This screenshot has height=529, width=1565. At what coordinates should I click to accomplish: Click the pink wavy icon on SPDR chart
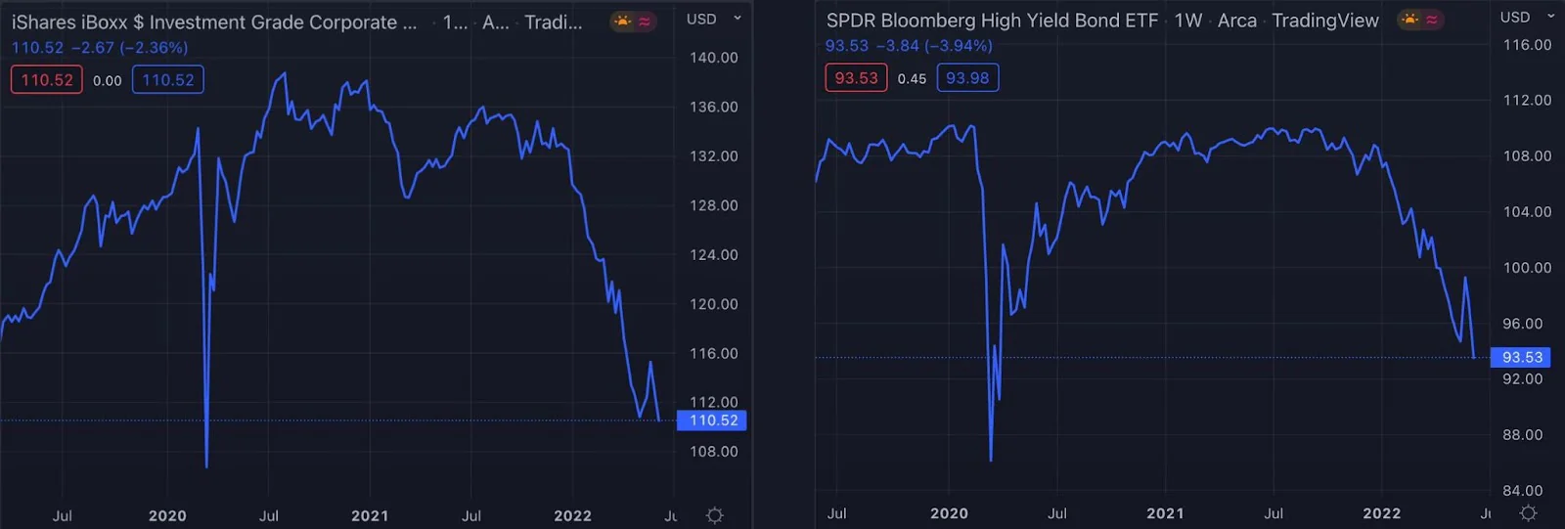(1432, 19)
